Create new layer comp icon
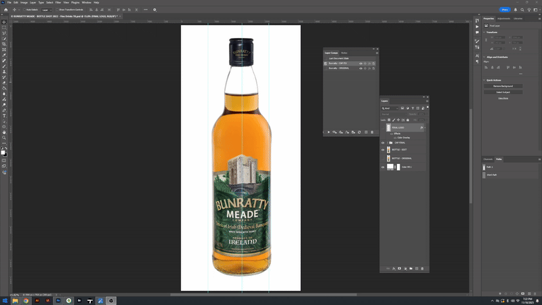Image resolution: width=542 pixels, height=305 pixels. 366,132
